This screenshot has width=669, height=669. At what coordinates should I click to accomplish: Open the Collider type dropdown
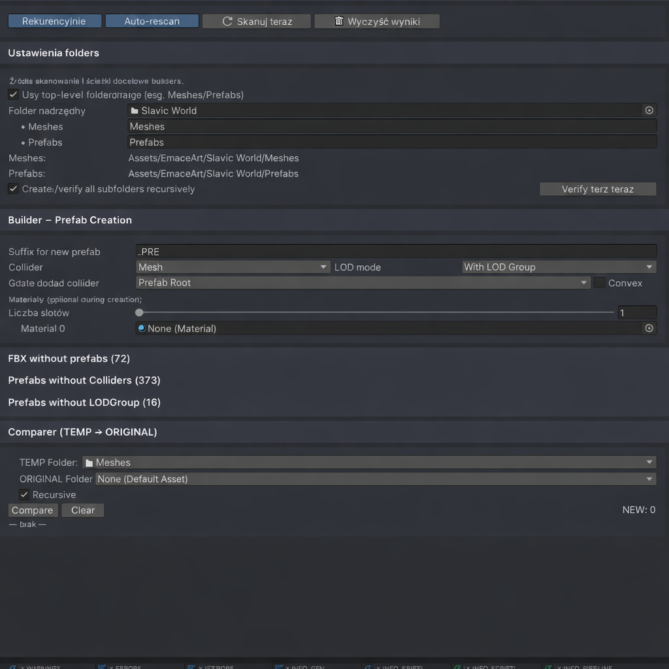click(x=233, y=267)
